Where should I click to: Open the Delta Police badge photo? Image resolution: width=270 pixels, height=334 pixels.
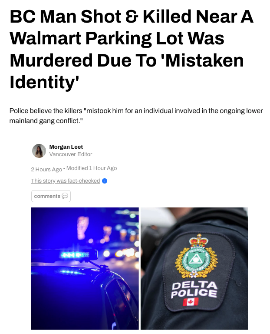pyautogui.click(x=194, y=268)
